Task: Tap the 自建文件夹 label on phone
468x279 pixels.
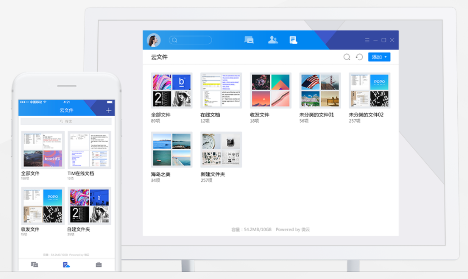Action: pos(79,230)
